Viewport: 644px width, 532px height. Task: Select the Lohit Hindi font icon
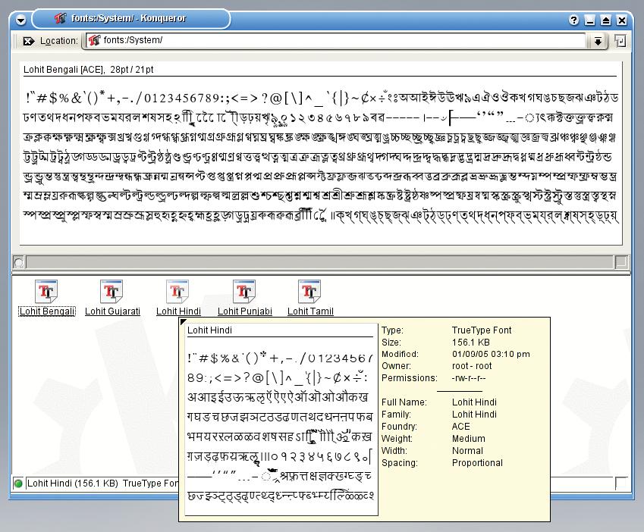pos(177,291)
